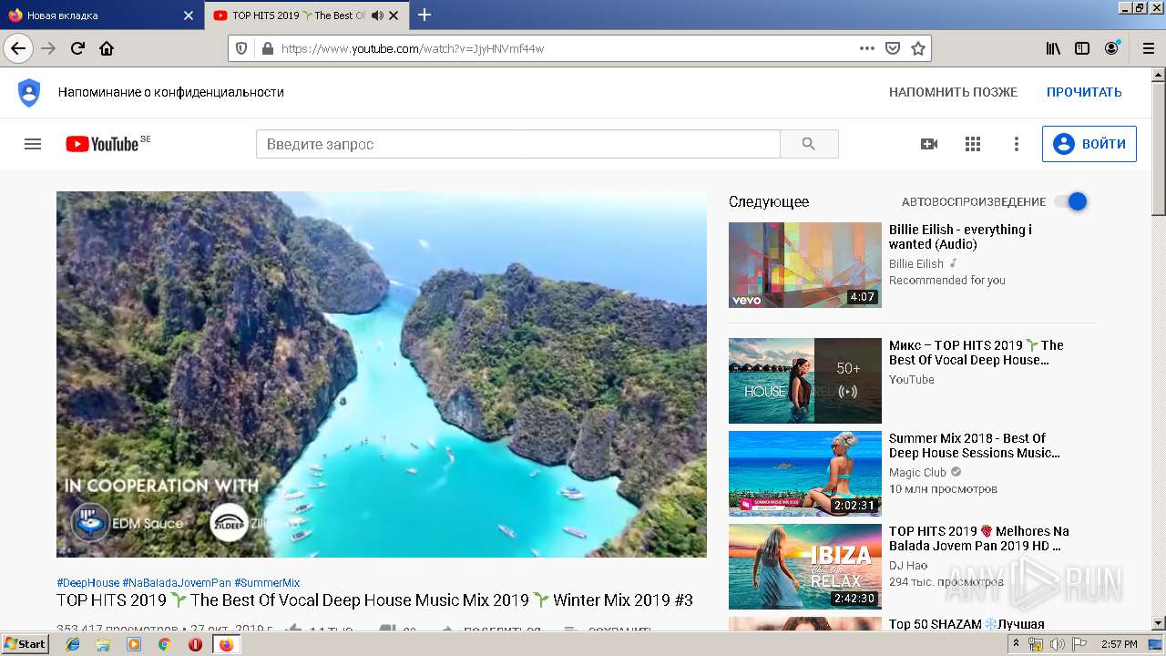This screenshot has height=656, width=1166.
Task: Click the #SummerMix hashtag
Action: click(x=267, y=583)
